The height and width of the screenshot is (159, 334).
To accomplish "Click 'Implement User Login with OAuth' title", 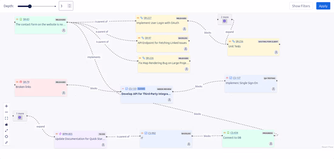I will click(x=158, y=23).
